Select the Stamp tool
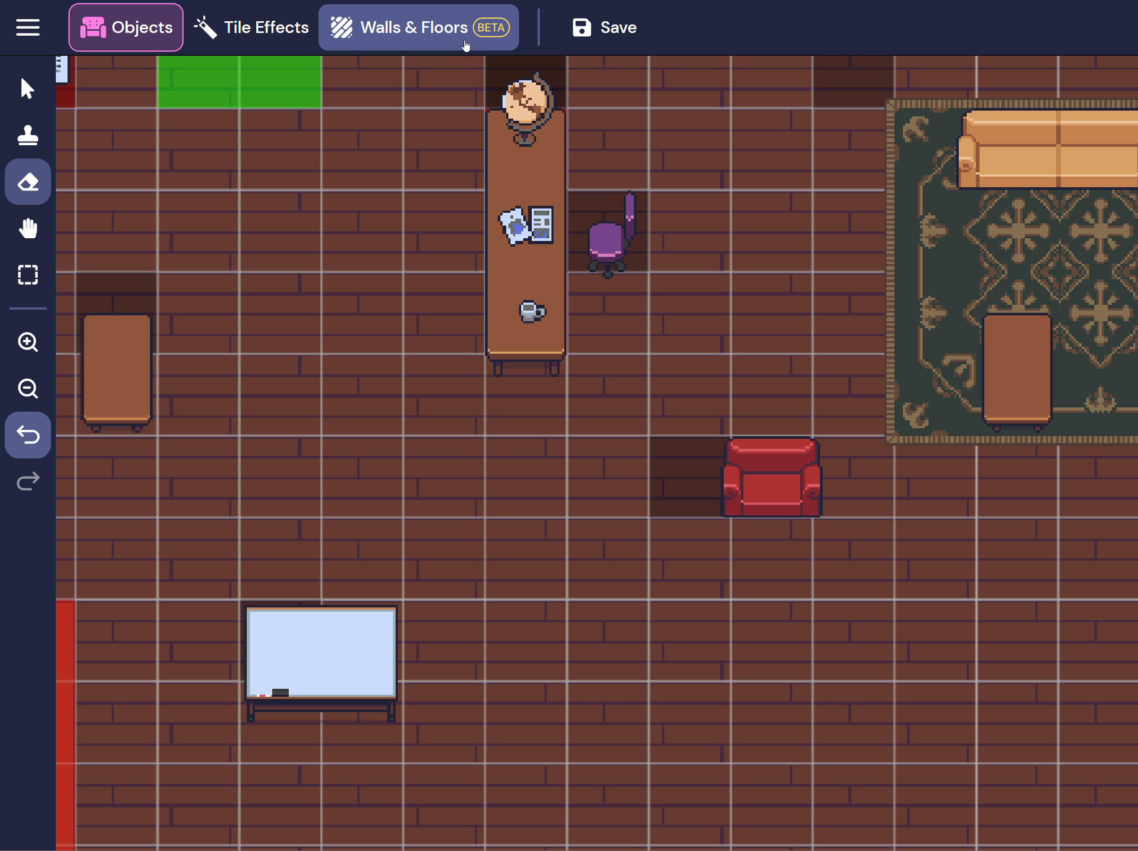The image size is (1138, 851). point(28,136)
